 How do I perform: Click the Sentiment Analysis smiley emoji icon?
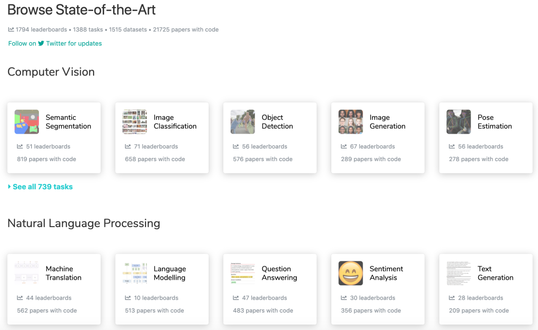point(351,273)
